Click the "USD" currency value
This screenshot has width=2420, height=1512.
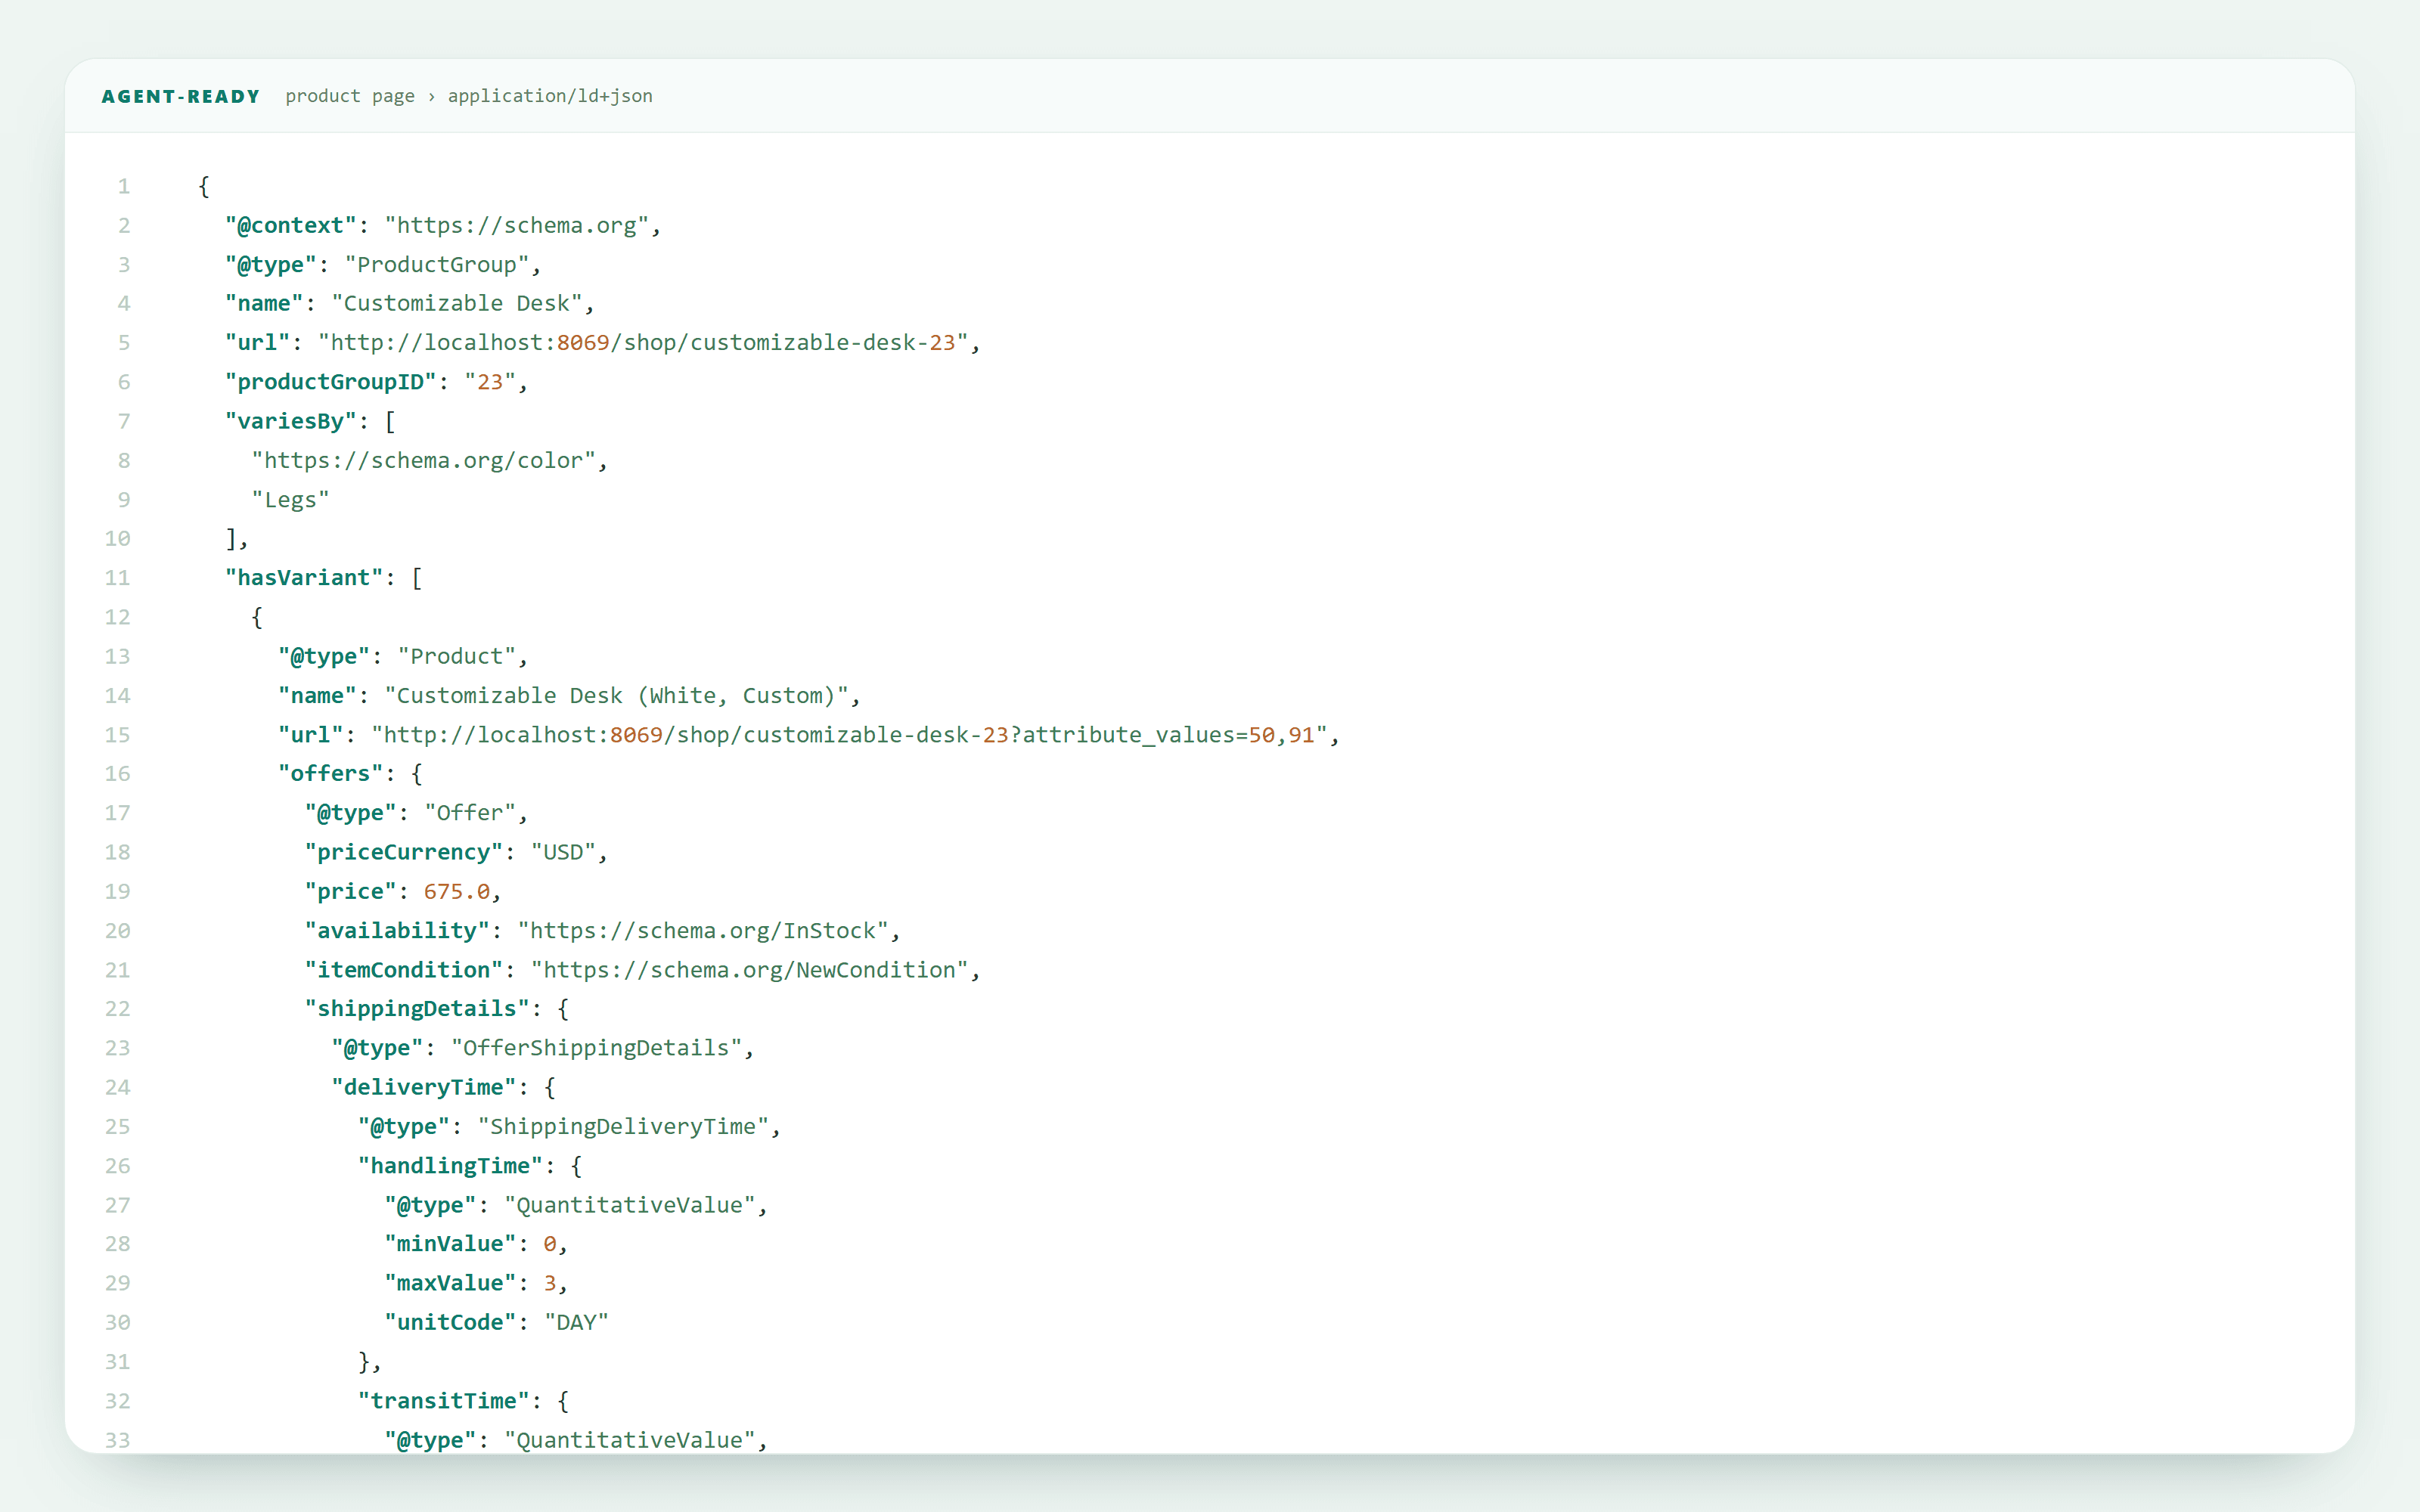coord(564,852)
